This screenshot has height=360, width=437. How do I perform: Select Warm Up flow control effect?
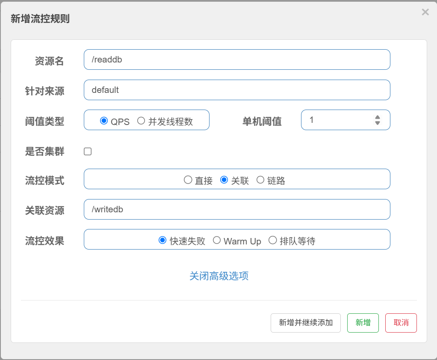pyautogui.click(x=217, y=240)
